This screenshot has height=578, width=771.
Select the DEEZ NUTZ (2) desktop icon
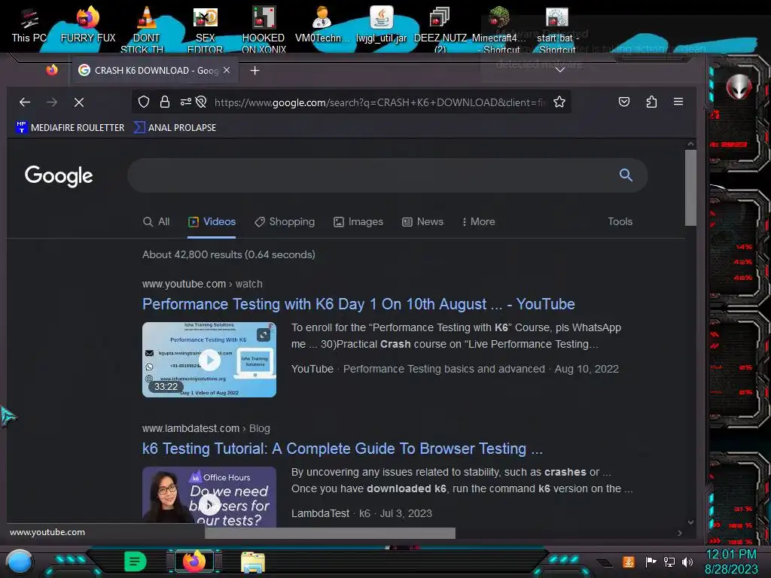tap(440, 29)
